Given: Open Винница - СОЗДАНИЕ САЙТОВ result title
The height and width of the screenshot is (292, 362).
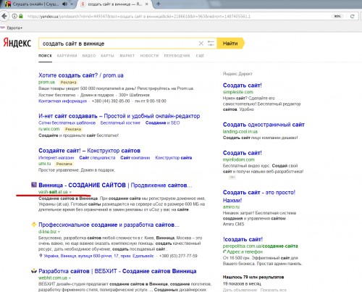Looking at the screenshot, I should tap(115, 185).
